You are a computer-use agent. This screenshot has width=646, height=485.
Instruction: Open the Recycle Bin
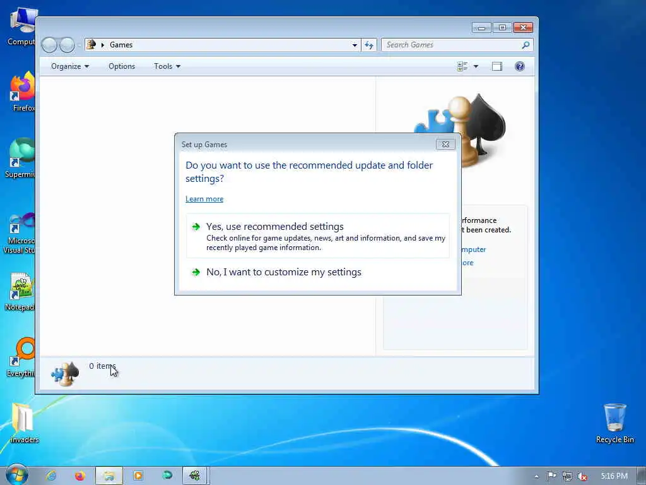(x=614, y=423)
